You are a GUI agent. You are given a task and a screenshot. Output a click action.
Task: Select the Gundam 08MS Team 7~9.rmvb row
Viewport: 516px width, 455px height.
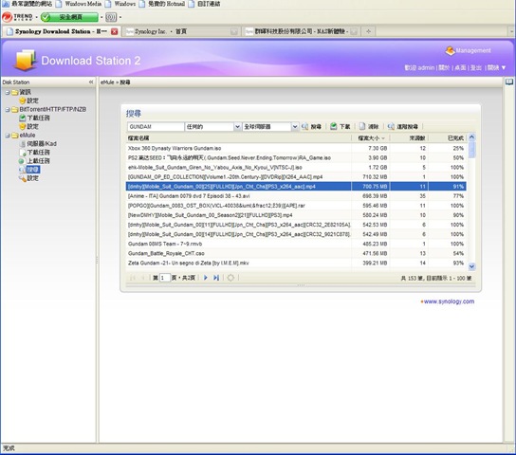[x=296, y=244]
